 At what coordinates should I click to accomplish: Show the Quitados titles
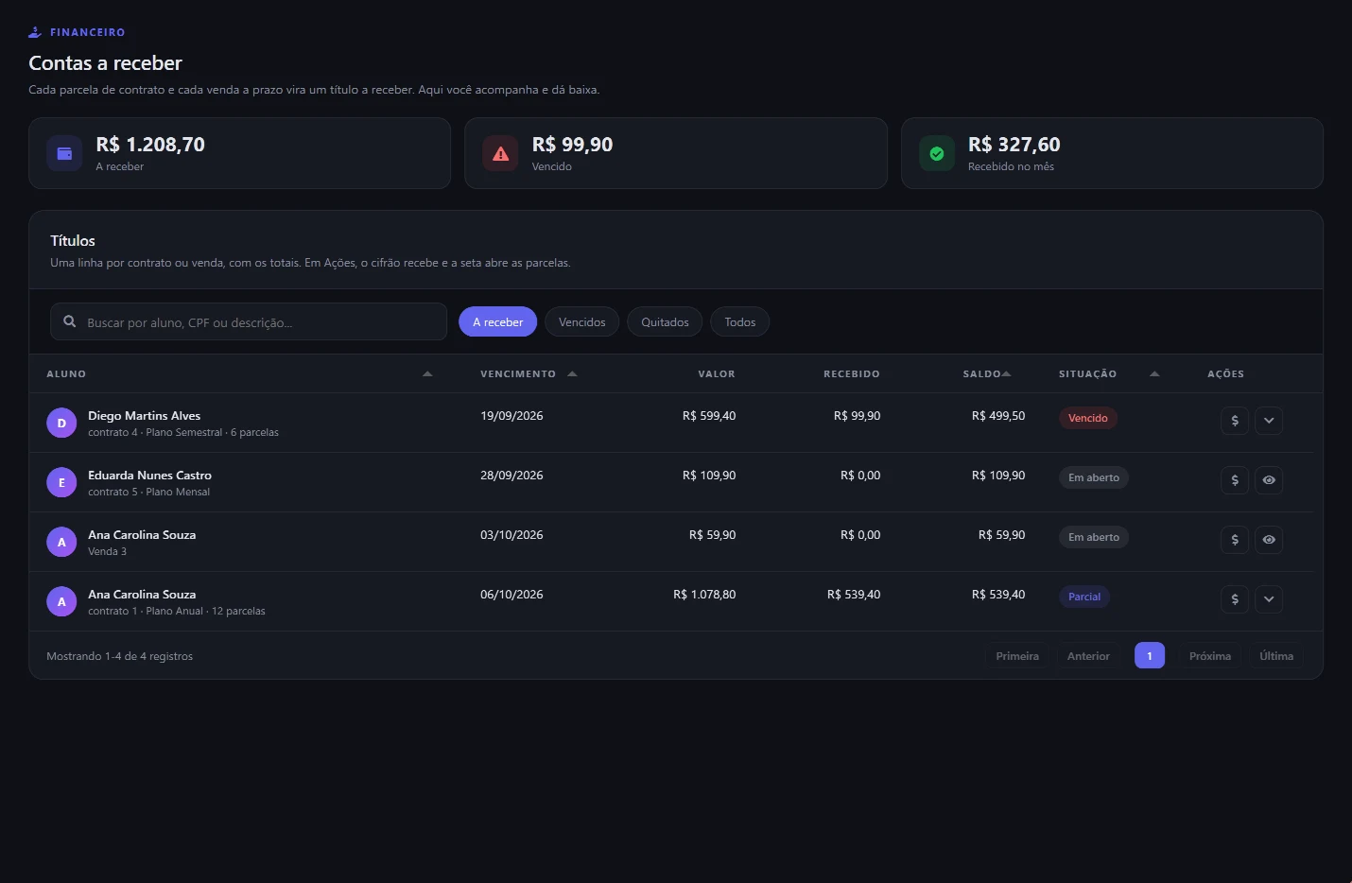tap(665, 321)
